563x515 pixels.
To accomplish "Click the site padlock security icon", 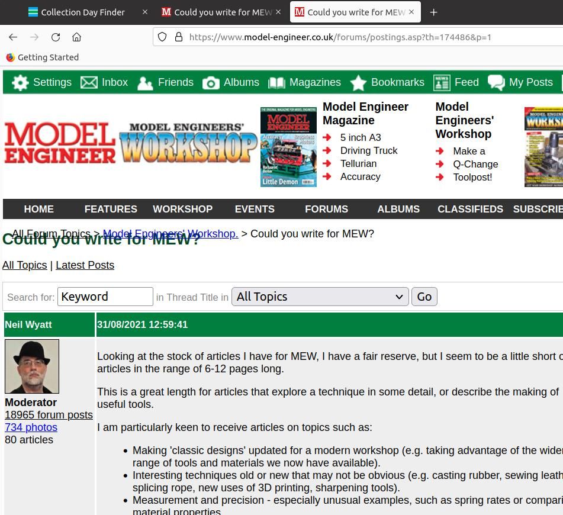I will tap(178, 37).
